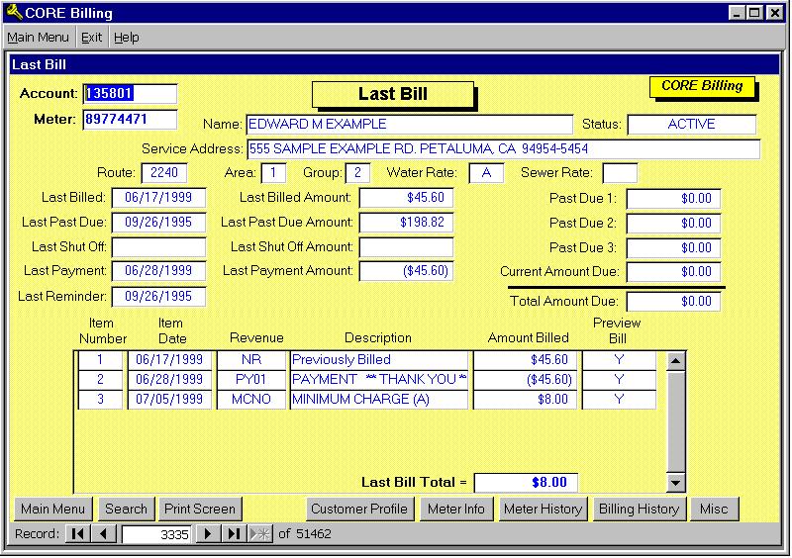Image resolution: width=792 pixels, height=558 pixels.
Task: Click revenue code PY01 cell
Action: click(x=251, y=379)
